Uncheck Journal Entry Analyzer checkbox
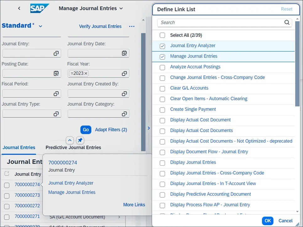Viewport: 303px width, 227px height. pos(162,46)
